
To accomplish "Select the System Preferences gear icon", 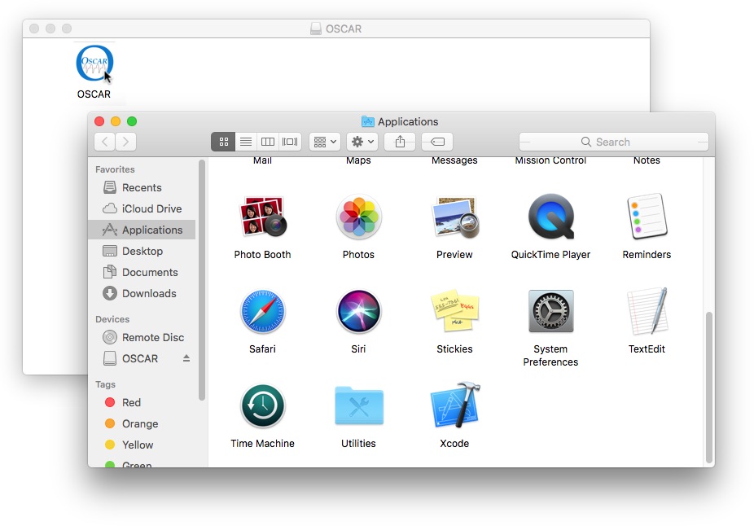I will (x=551, y=311).
